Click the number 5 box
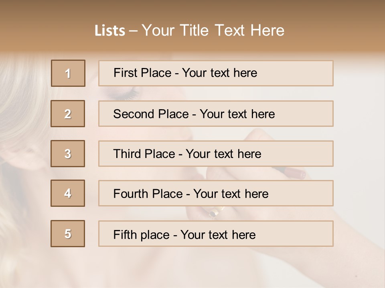The width and height of the screenshot is (385, 288). [x=68, y=234]
